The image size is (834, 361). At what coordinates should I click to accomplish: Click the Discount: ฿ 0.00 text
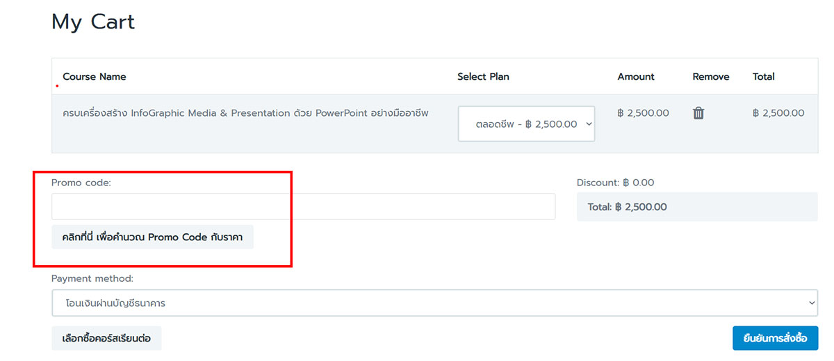click(x=615, y=183)
